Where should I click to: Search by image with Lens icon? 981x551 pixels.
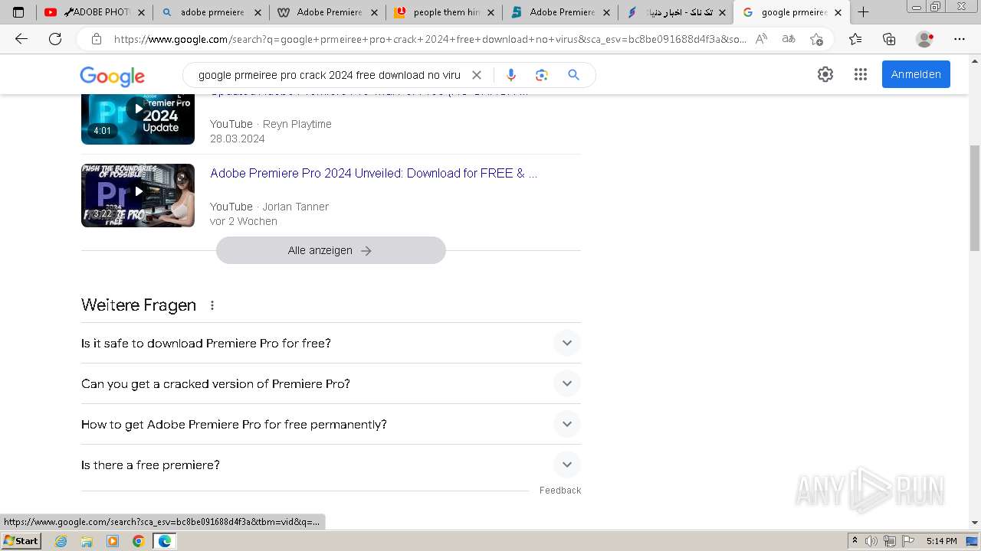pos(542,75)
